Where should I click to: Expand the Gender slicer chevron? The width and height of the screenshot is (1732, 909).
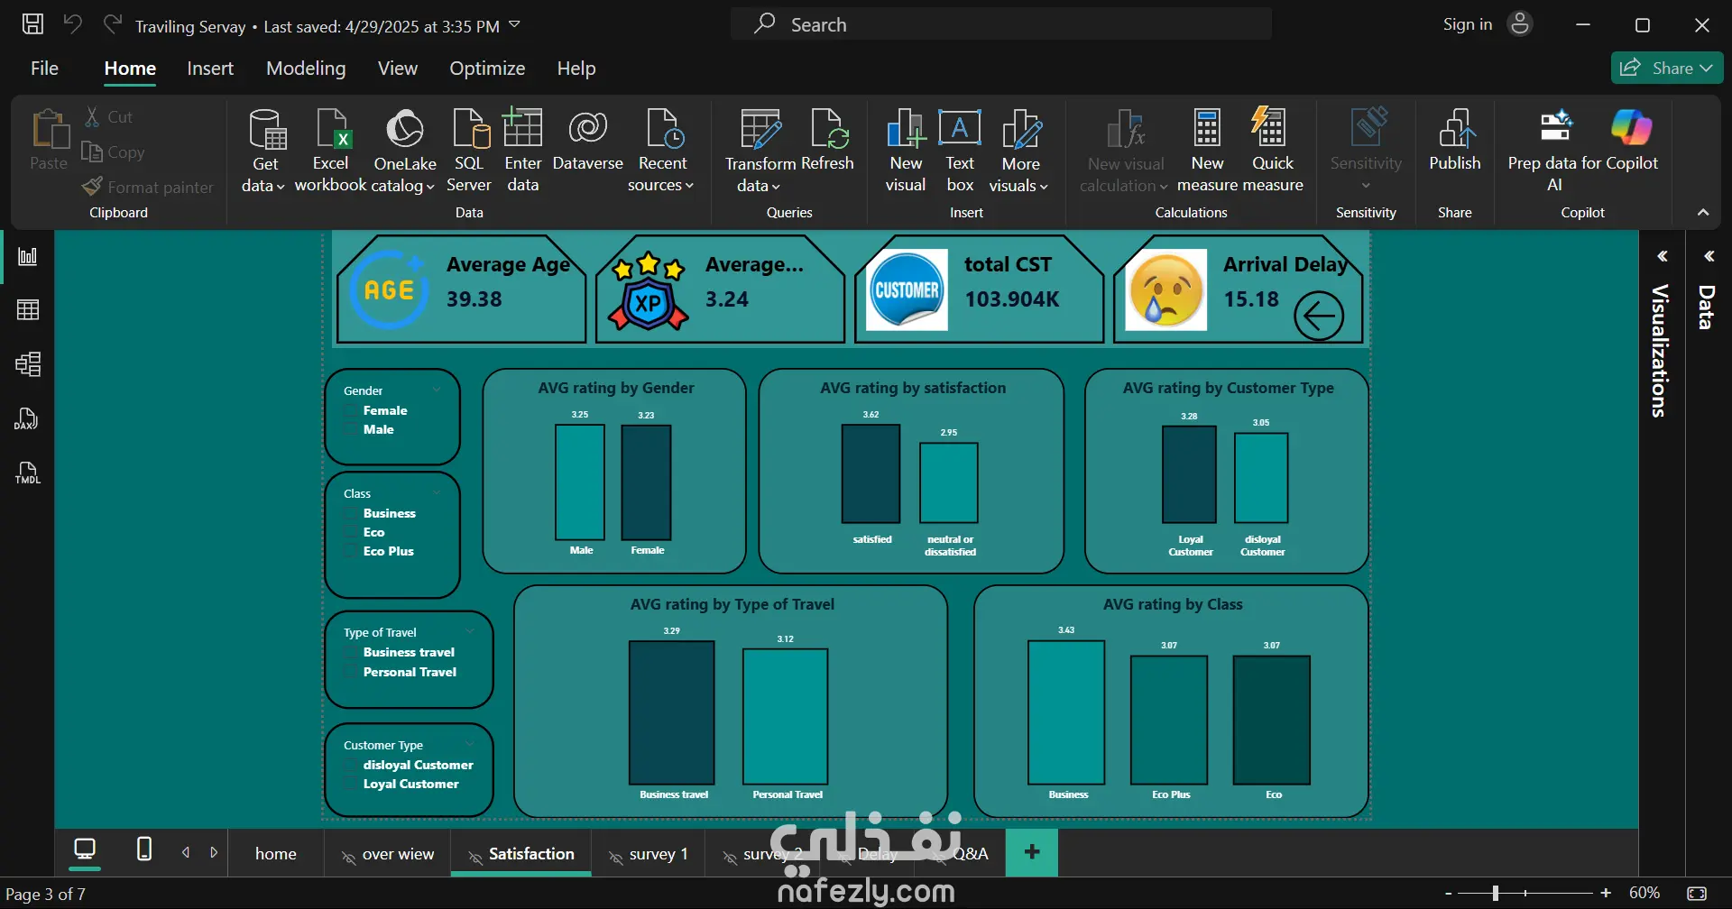tap(437, 390)
